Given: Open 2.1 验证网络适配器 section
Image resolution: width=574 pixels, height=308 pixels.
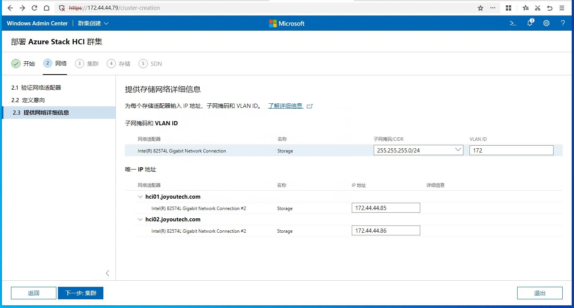Looking at the screenshot, I should coord(59,87).
